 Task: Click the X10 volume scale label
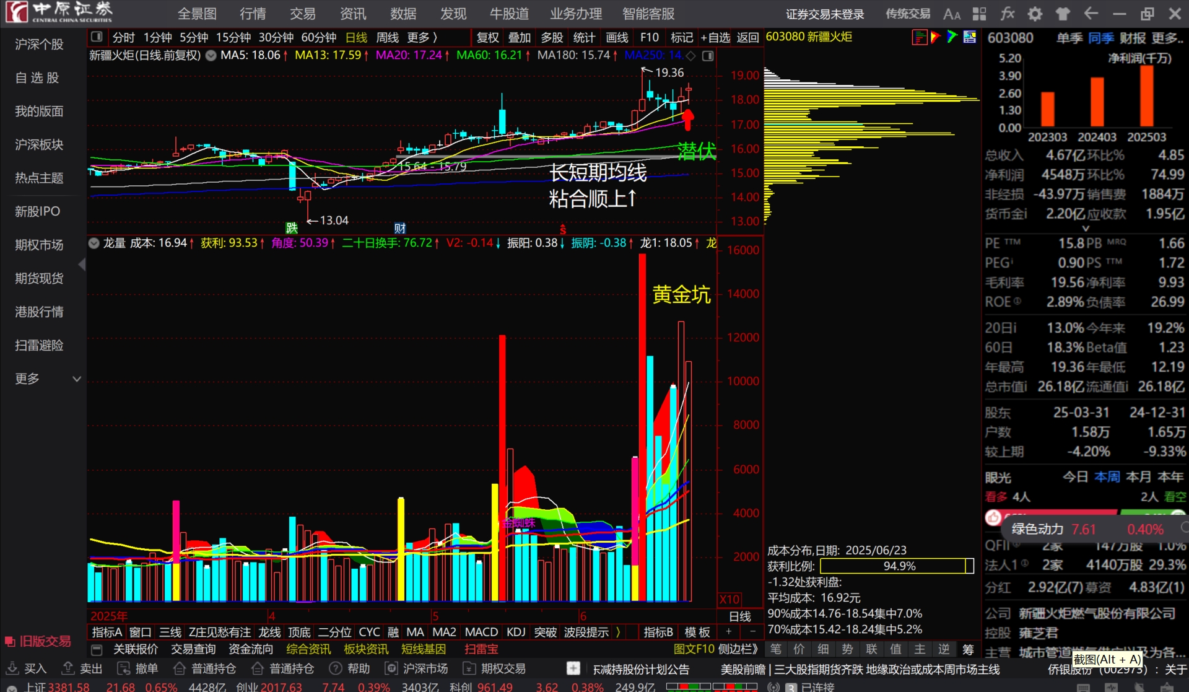pyautogui.click(x=730, y=600)
